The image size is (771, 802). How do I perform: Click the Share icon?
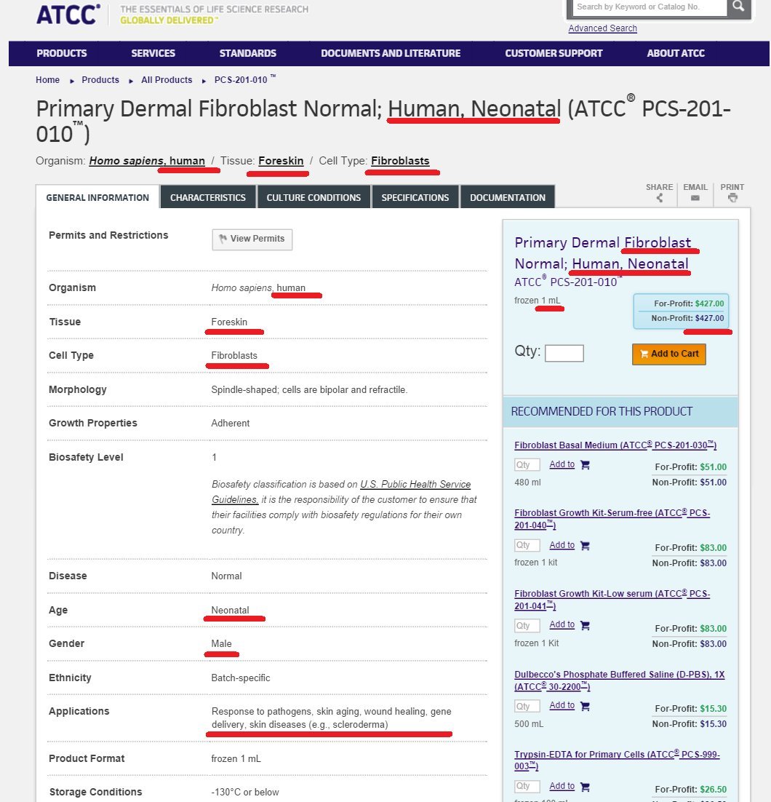pyautogui.click(x=660, y=198)
